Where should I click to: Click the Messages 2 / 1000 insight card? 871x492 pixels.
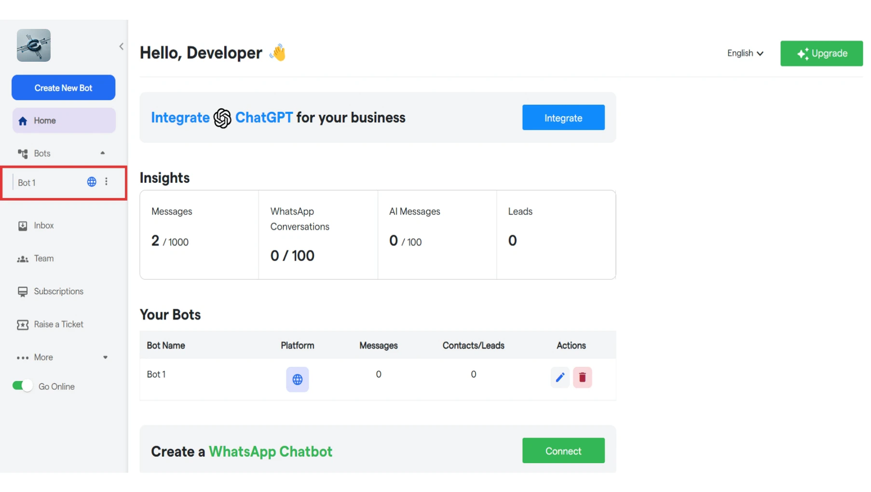point(199,235)
